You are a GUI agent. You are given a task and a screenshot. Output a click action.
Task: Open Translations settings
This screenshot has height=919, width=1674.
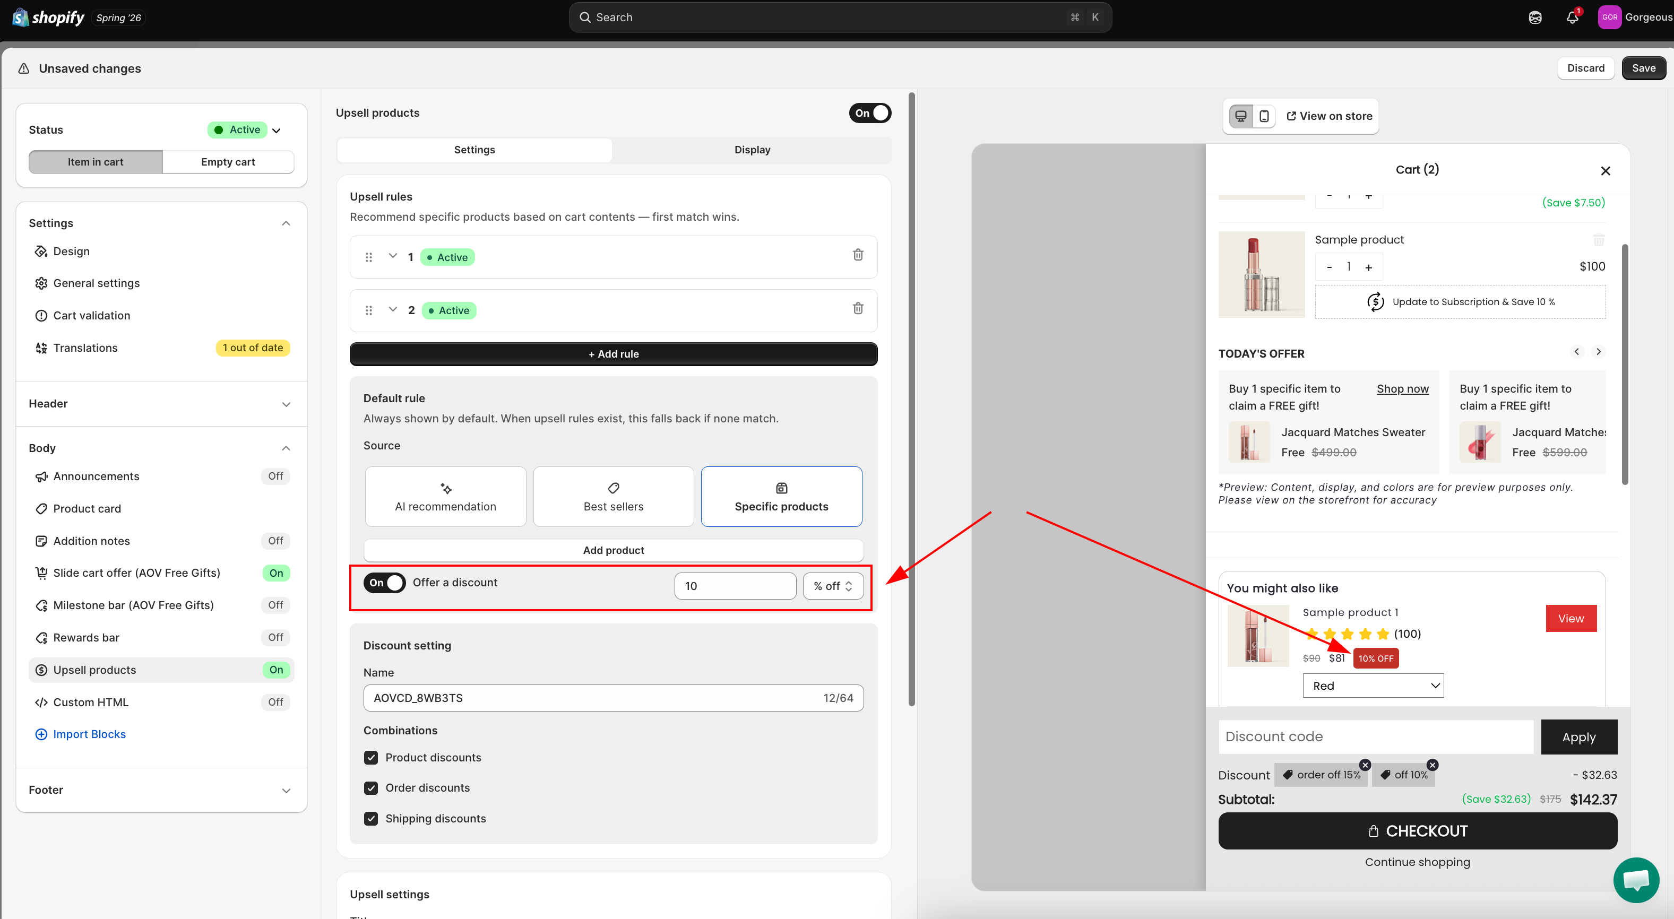click(161, 348)
